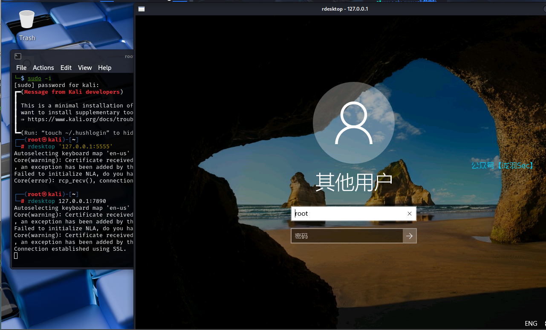Screen dimensions: 546x330
Task: Click the sudo -i command in the terminal
Action: pos(39,78)
